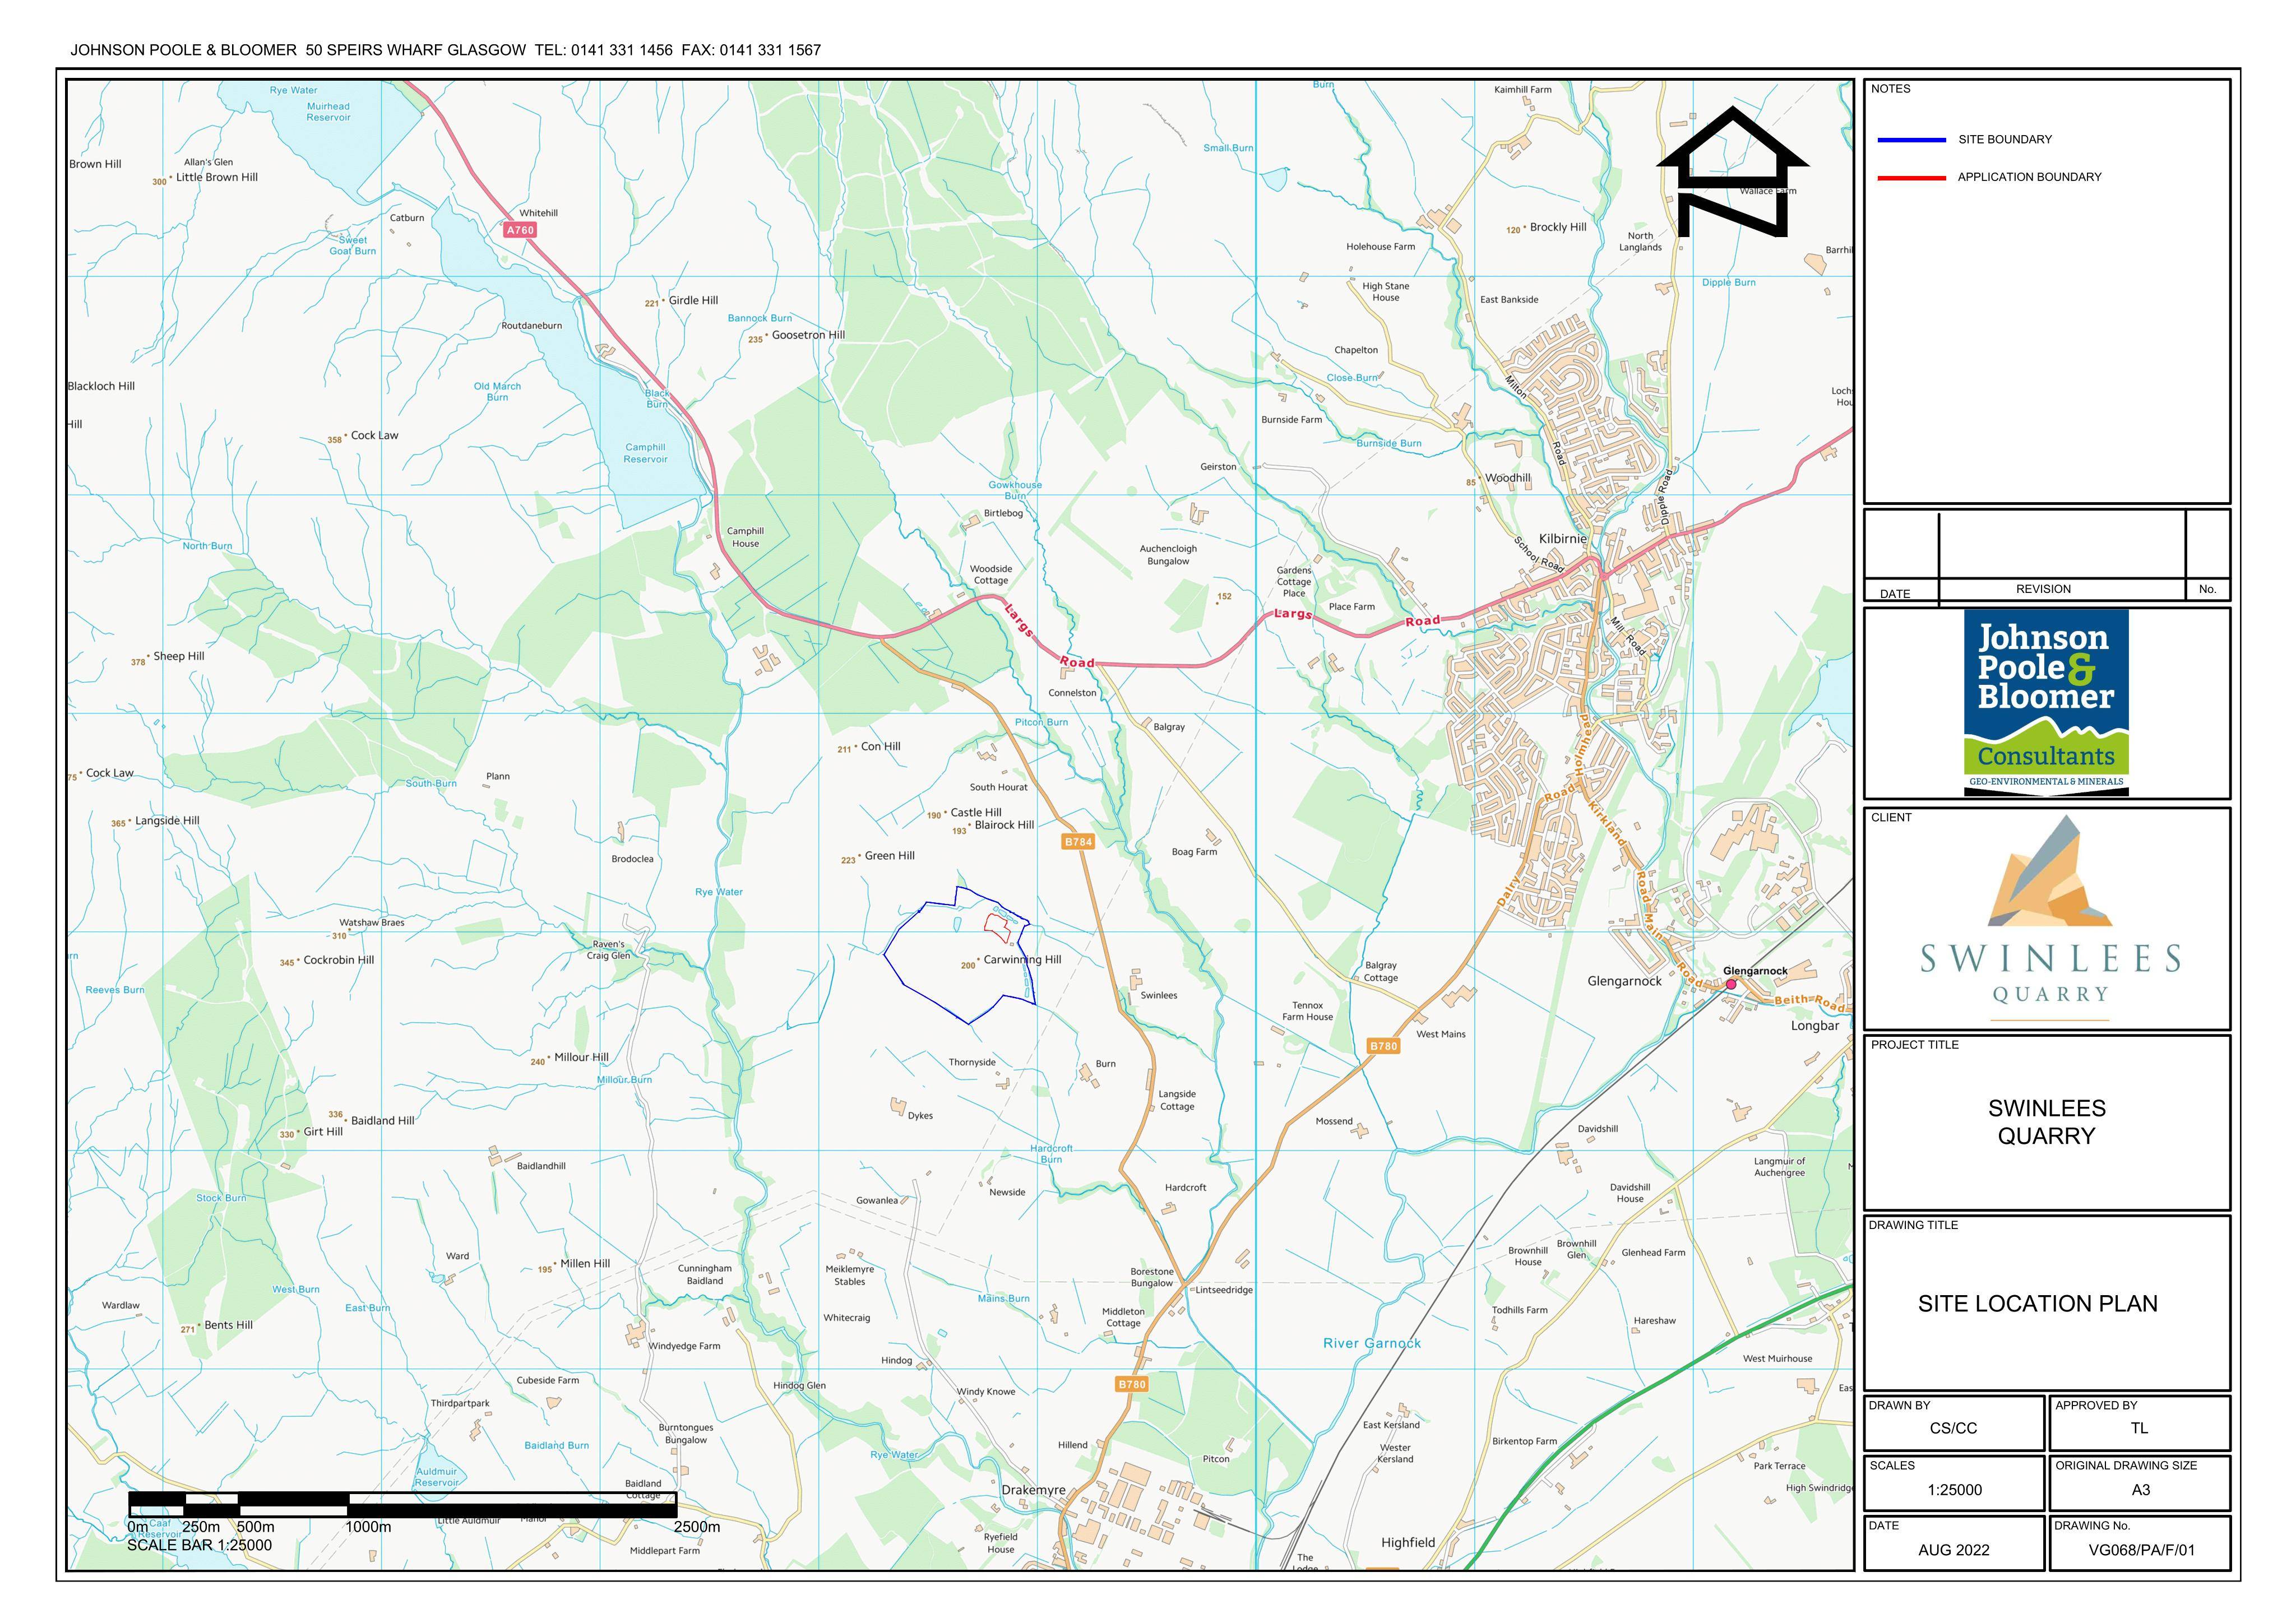Click the Cockrobin Hill label
Screen dimensions: 2296x1623
[x=338, y=960]
